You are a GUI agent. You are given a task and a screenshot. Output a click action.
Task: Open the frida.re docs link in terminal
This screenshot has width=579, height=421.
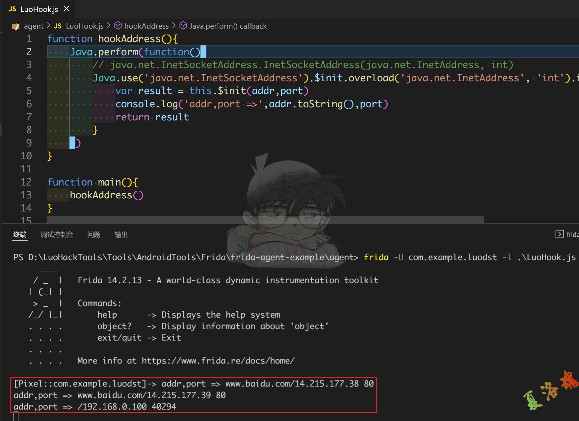[x=218, y=361]
